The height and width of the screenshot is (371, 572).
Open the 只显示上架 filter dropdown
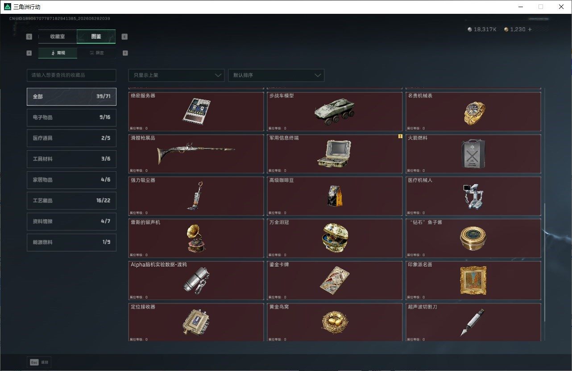coord(176,75)
